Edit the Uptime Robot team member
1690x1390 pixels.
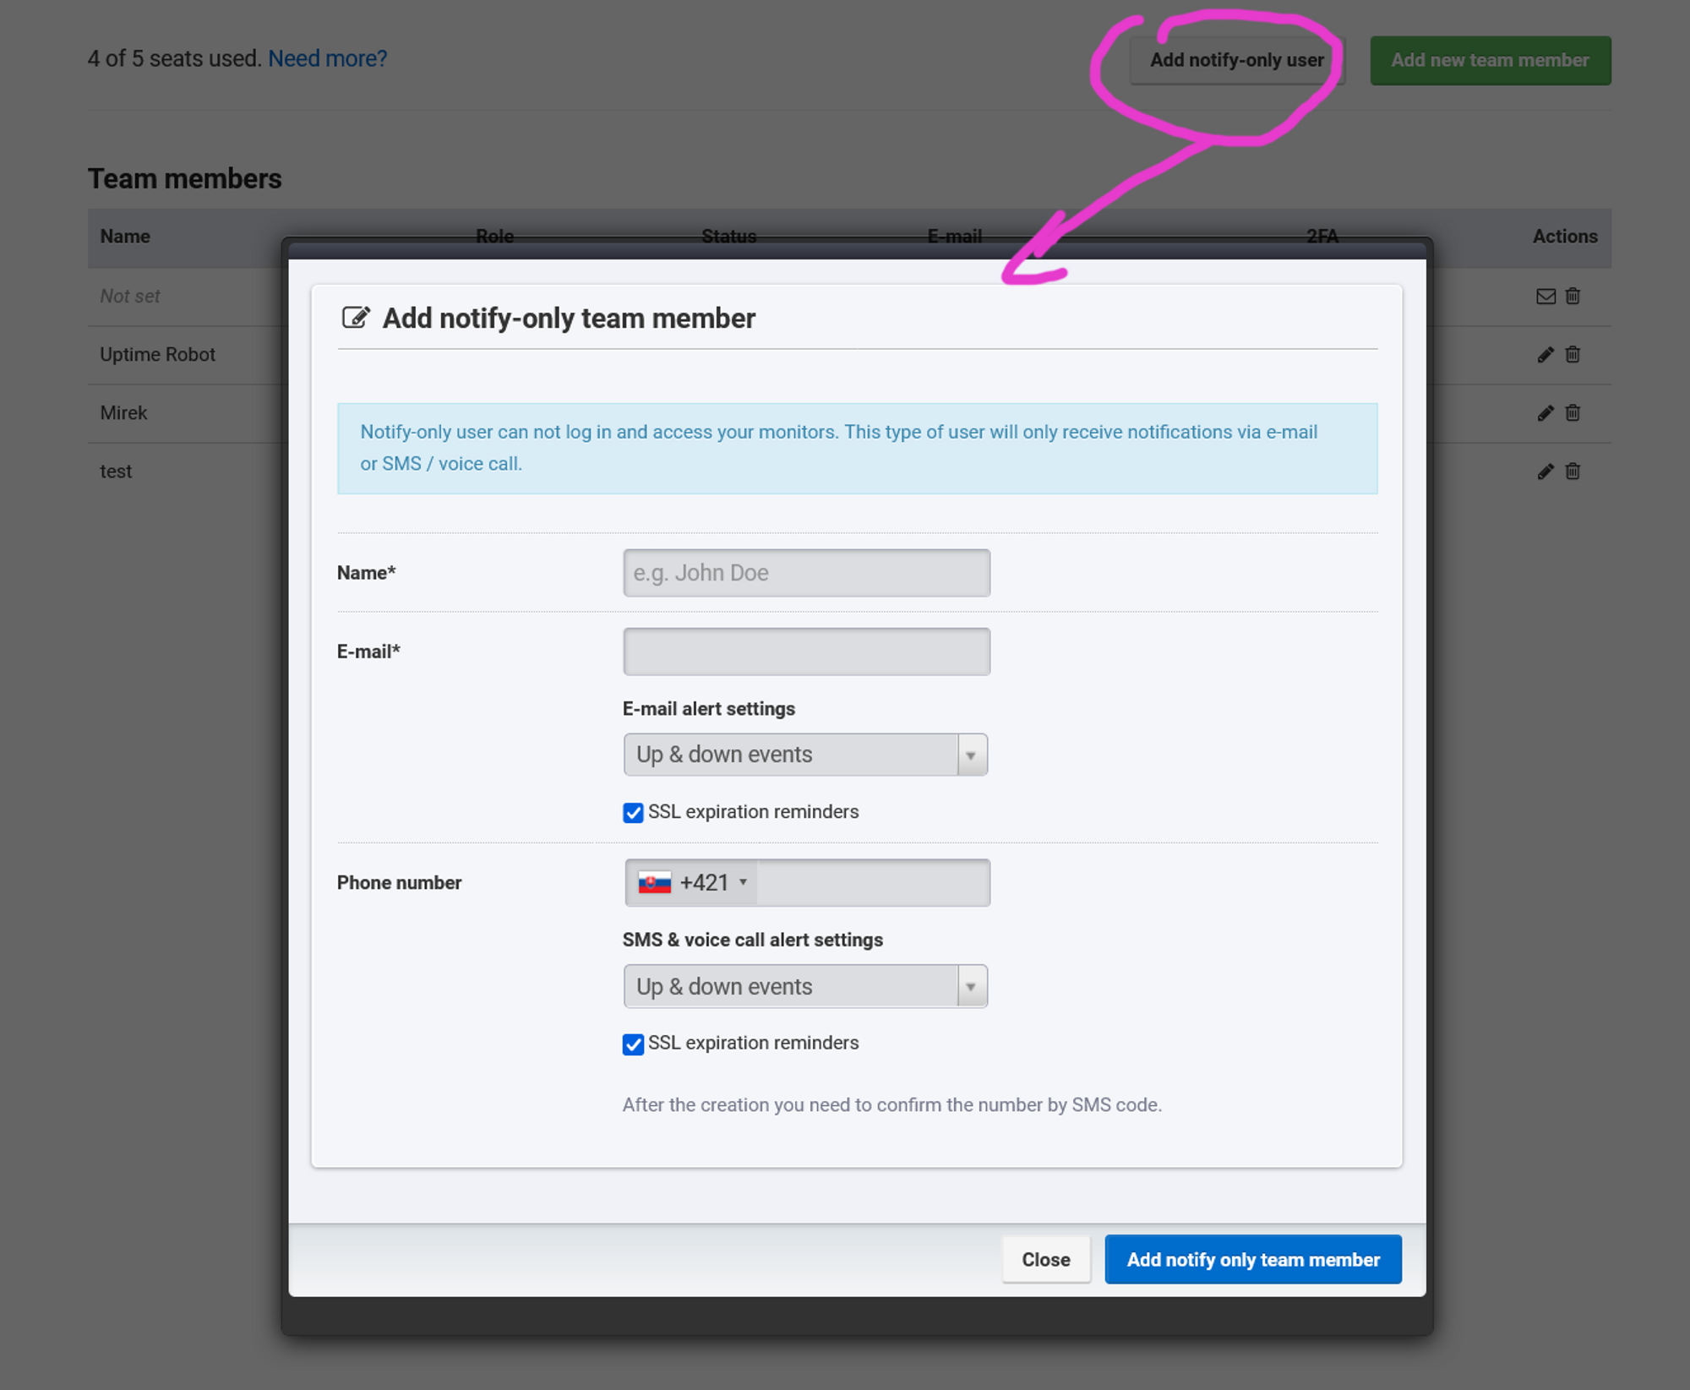click(x=1546, y=354)
